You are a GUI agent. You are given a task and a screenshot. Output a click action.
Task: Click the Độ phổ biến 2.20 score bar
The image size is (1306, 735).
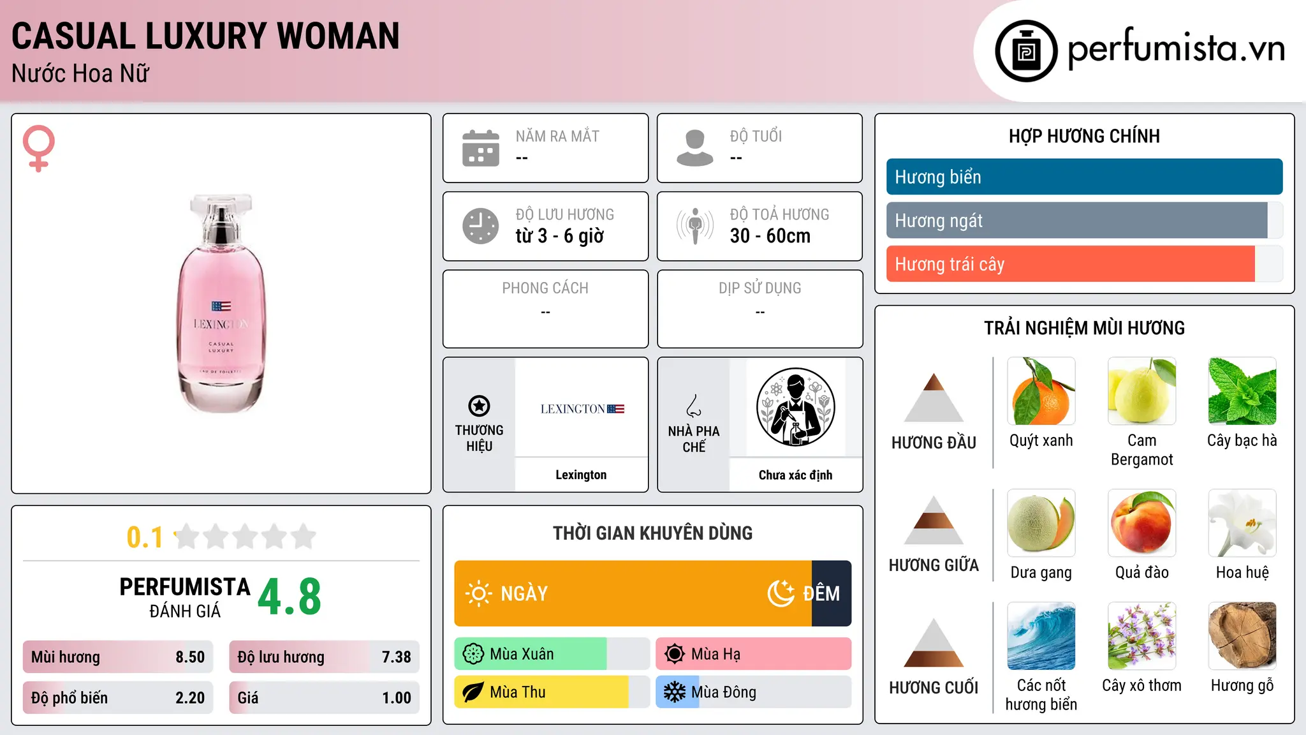(x=118, y=698)
